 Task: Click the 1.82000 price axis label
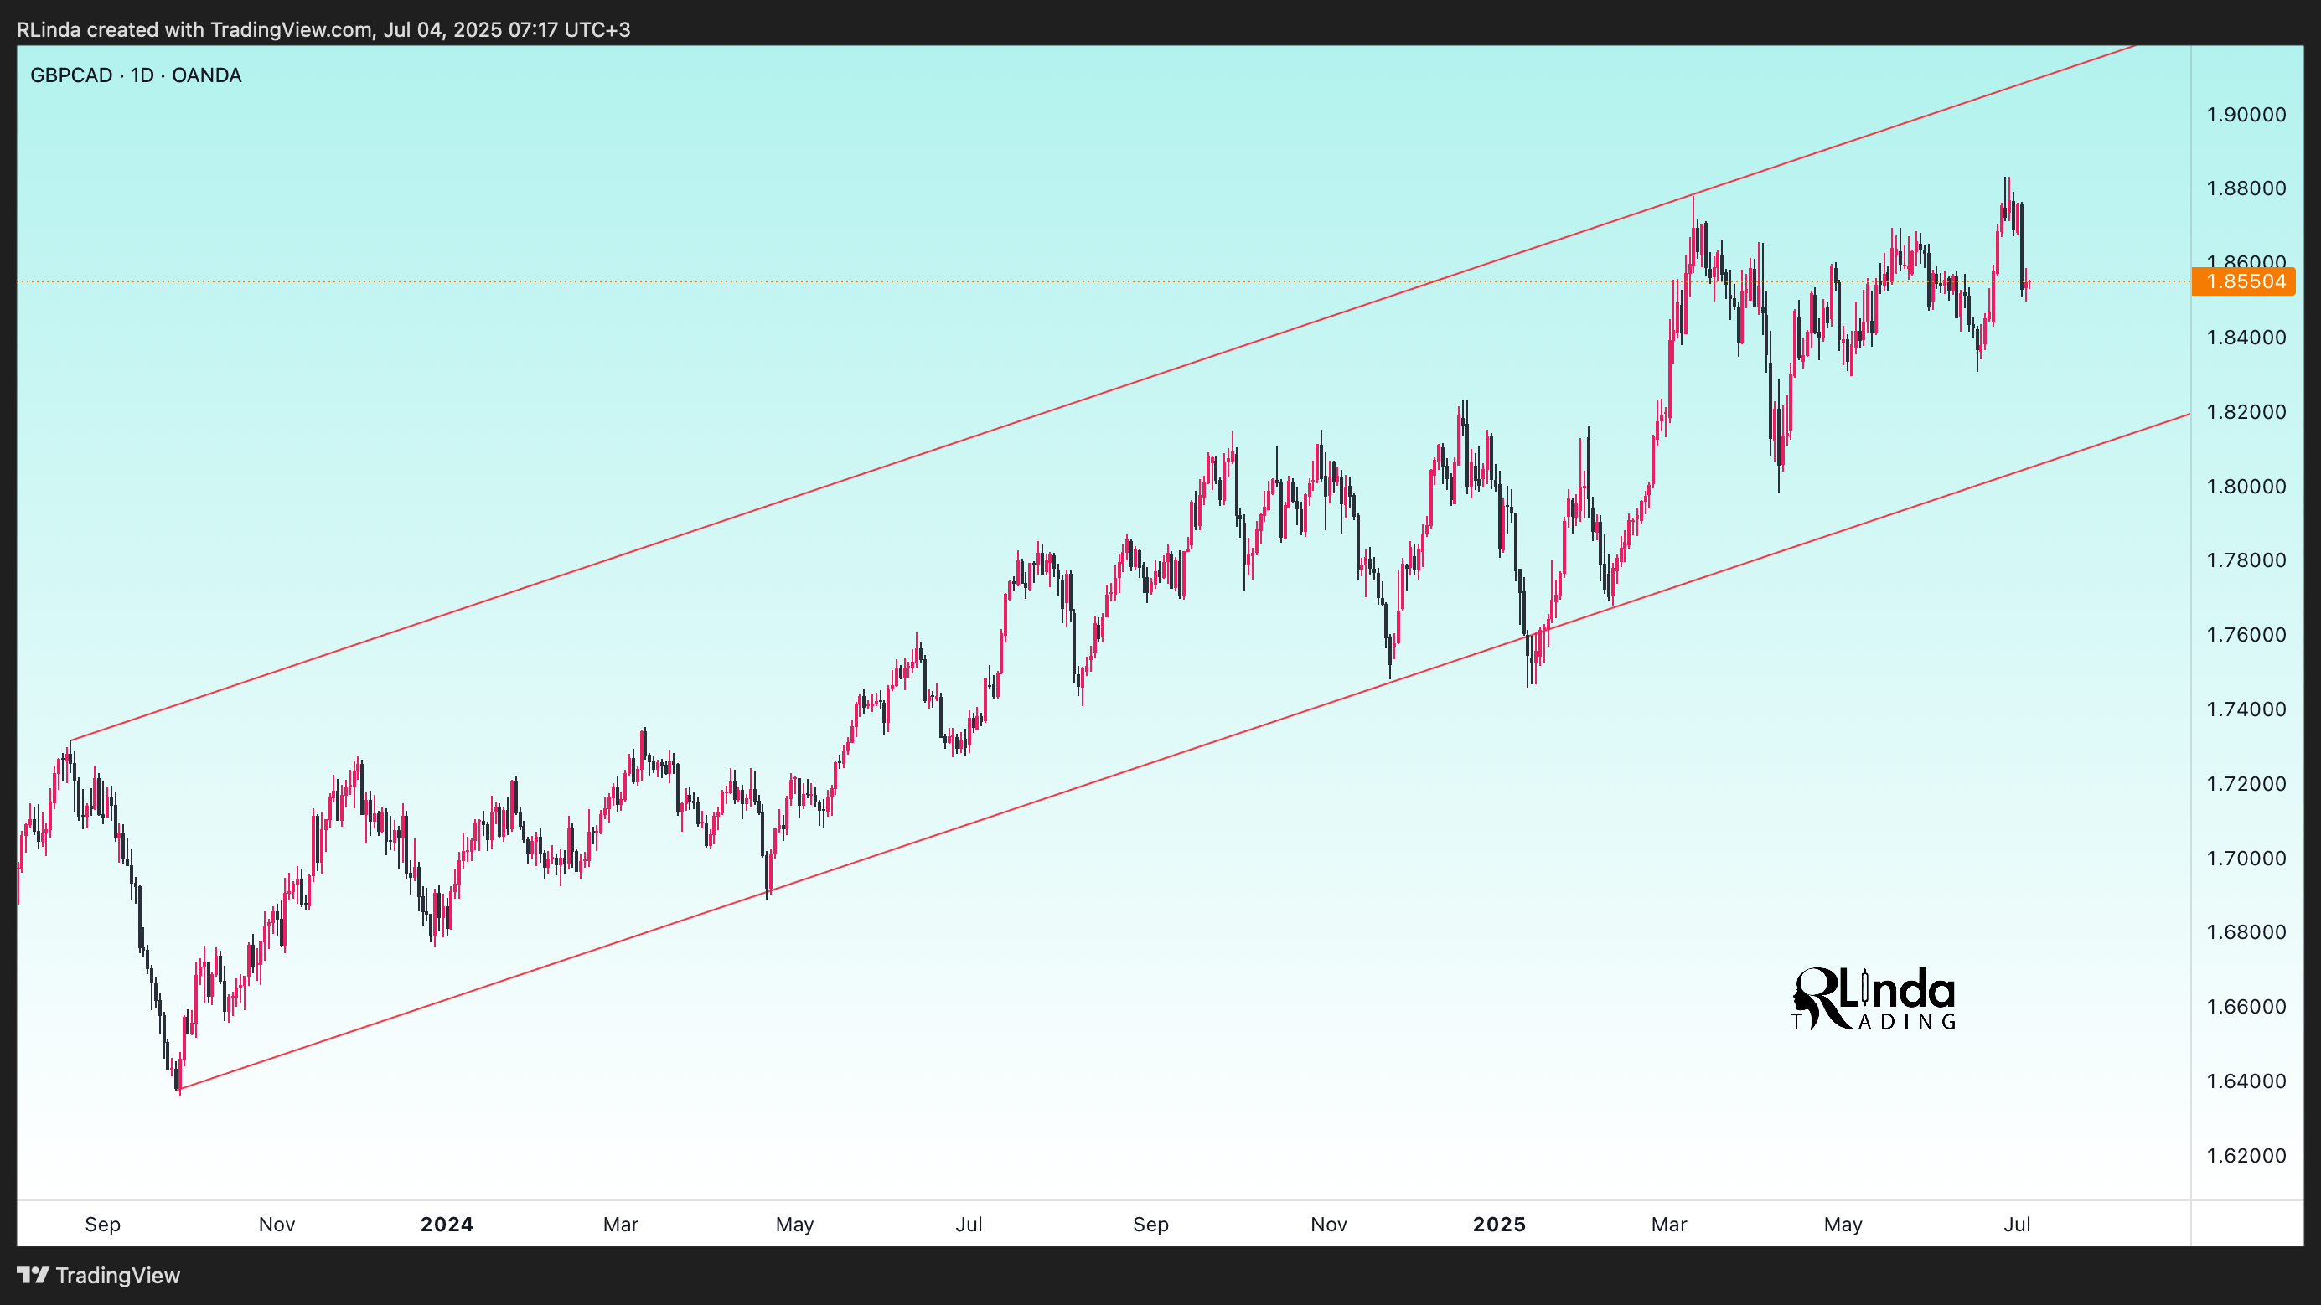pos(2246,411)
